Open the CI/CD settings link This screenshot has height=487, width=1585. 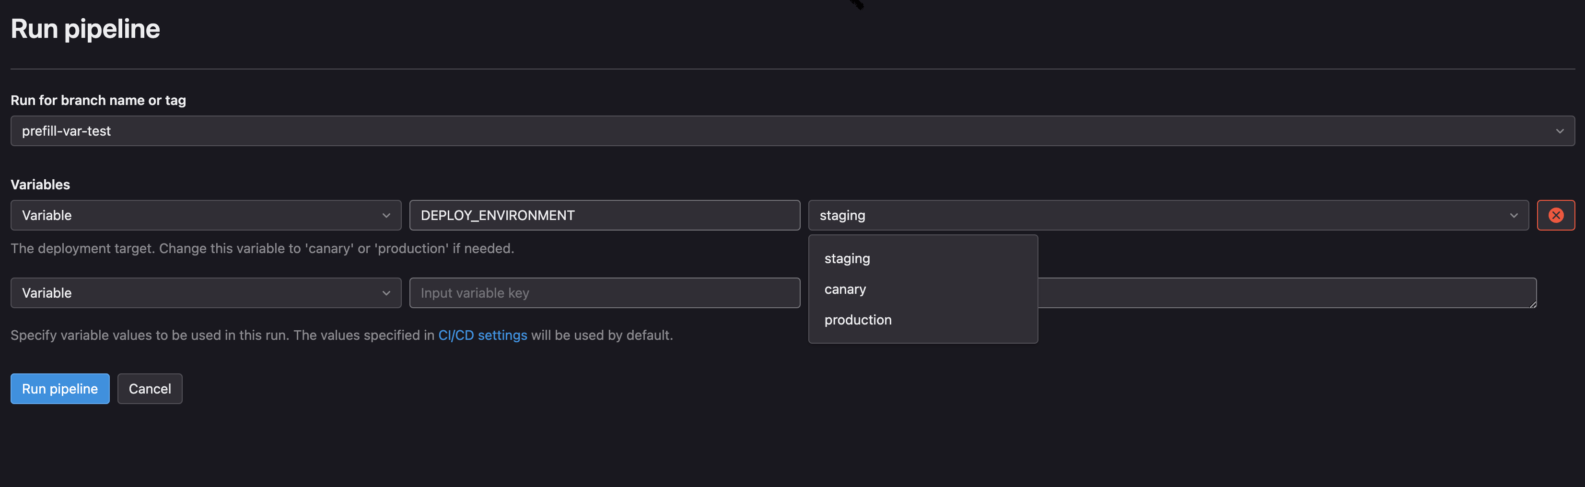482,335
